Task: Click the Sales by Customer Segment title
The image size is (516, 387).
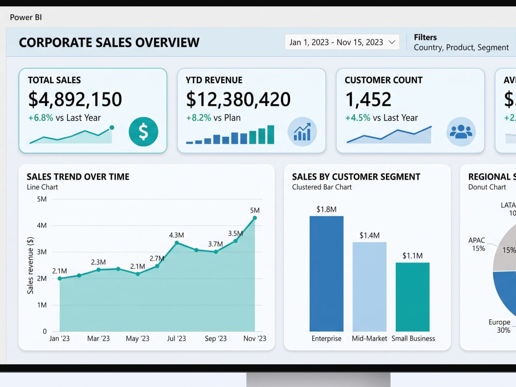Action: click(x=356, y=176)
